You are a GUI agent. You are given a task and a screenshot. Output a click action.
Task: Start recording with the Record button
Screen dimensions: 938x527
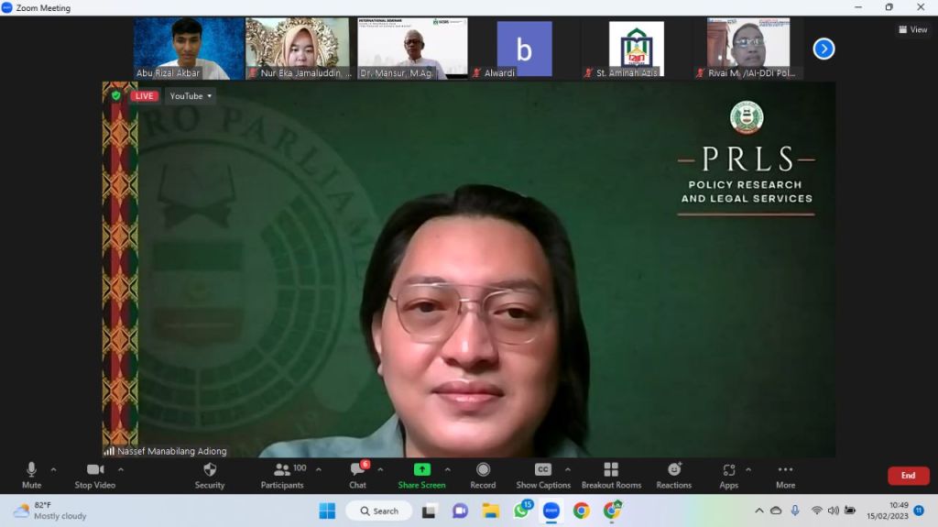[483, 470]
